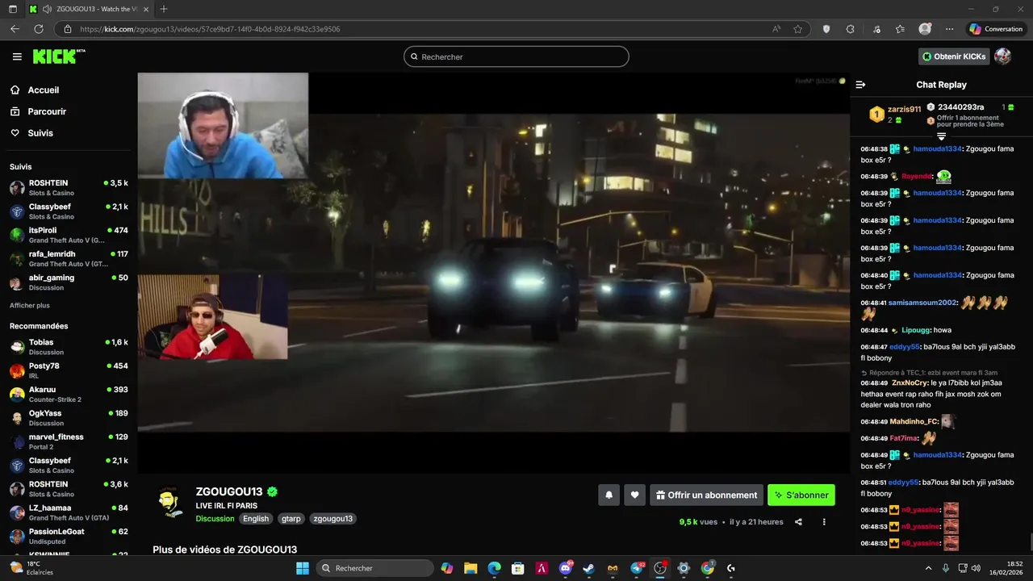Open Discord from taskbar
1033x581 pixels.
pyautogui.click(x=565, y=568)
